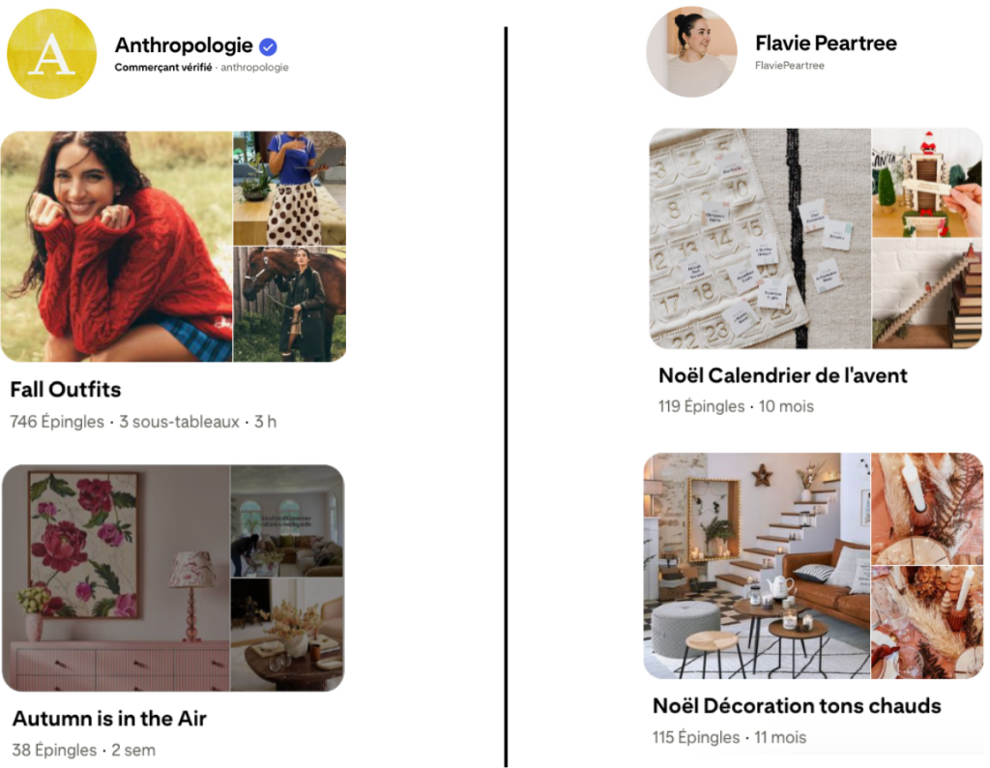
Task: Open the Autumn is in the Air board
Action: tap(109, 719)
